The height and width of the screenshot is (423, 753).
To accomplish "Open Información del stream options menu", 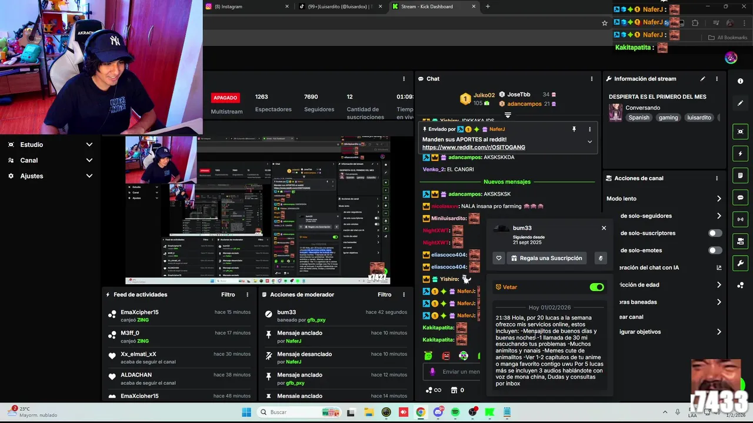I will point(717,79).
